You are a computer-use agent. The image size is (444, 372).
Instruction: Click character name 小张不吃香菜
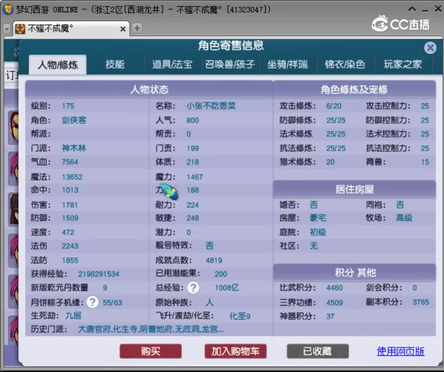coord(211,106)
